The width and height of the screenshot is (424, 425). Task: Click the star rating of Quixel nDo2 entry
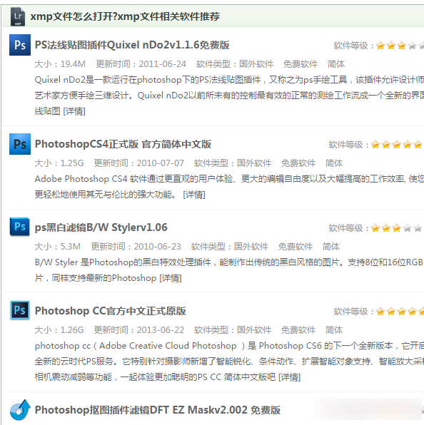point(400,45)
